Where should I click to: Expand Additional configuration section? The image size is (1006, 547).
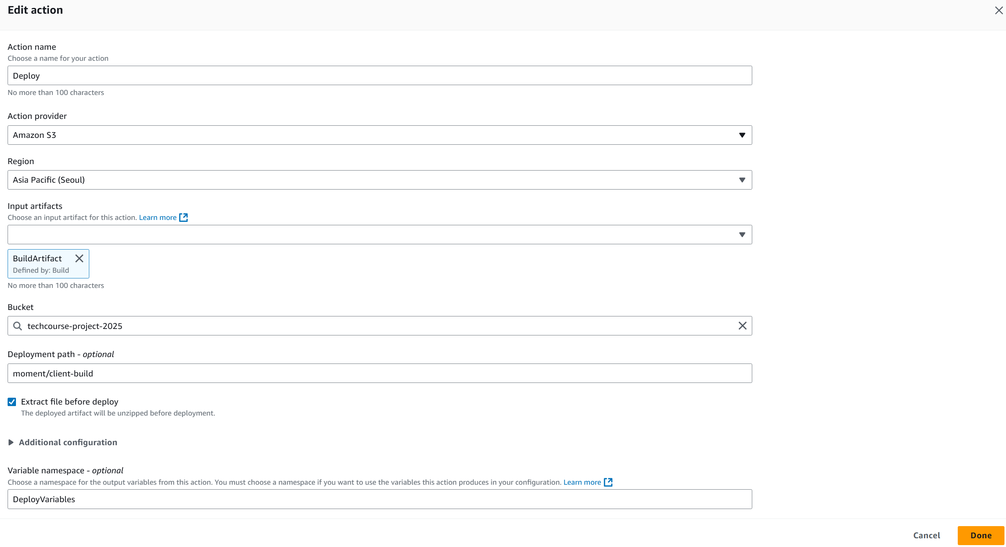click(x=62, y=443)
